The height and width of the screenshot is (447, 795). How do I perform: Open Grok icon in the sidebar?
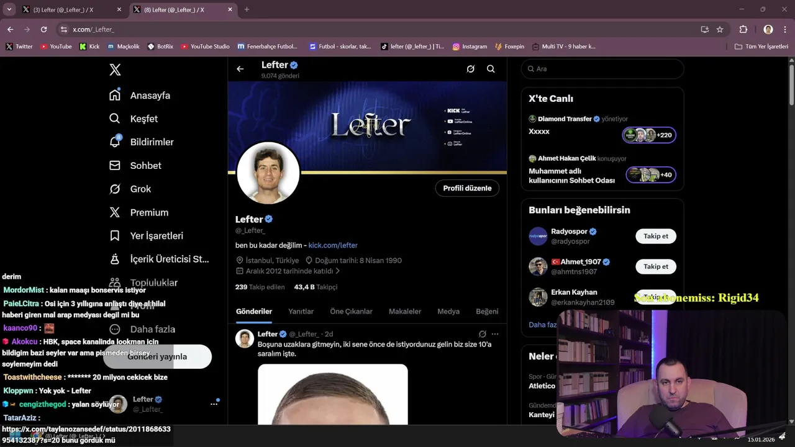(x=115, y=189)
